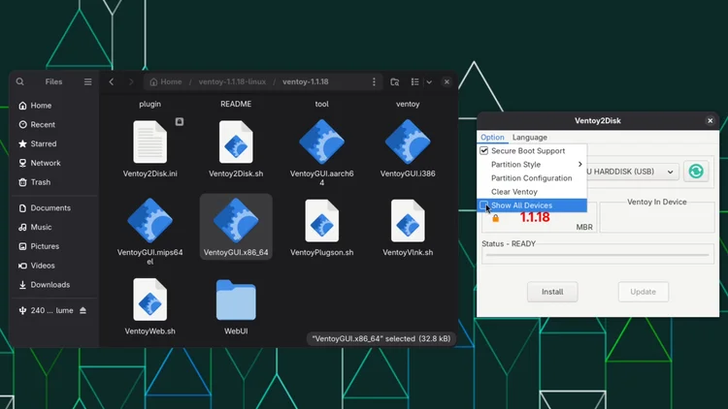Click the ventoy folder label
This screenshot has width=728, height=409.
(x=408, y=104)
